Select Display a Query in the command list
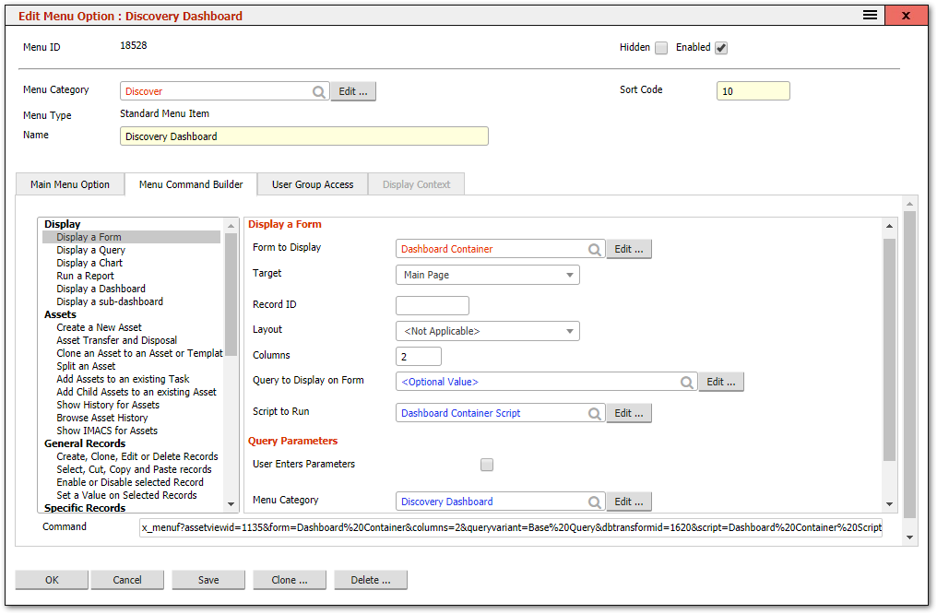The height and width of the screenshot is (614, 937). pos(90,249)
